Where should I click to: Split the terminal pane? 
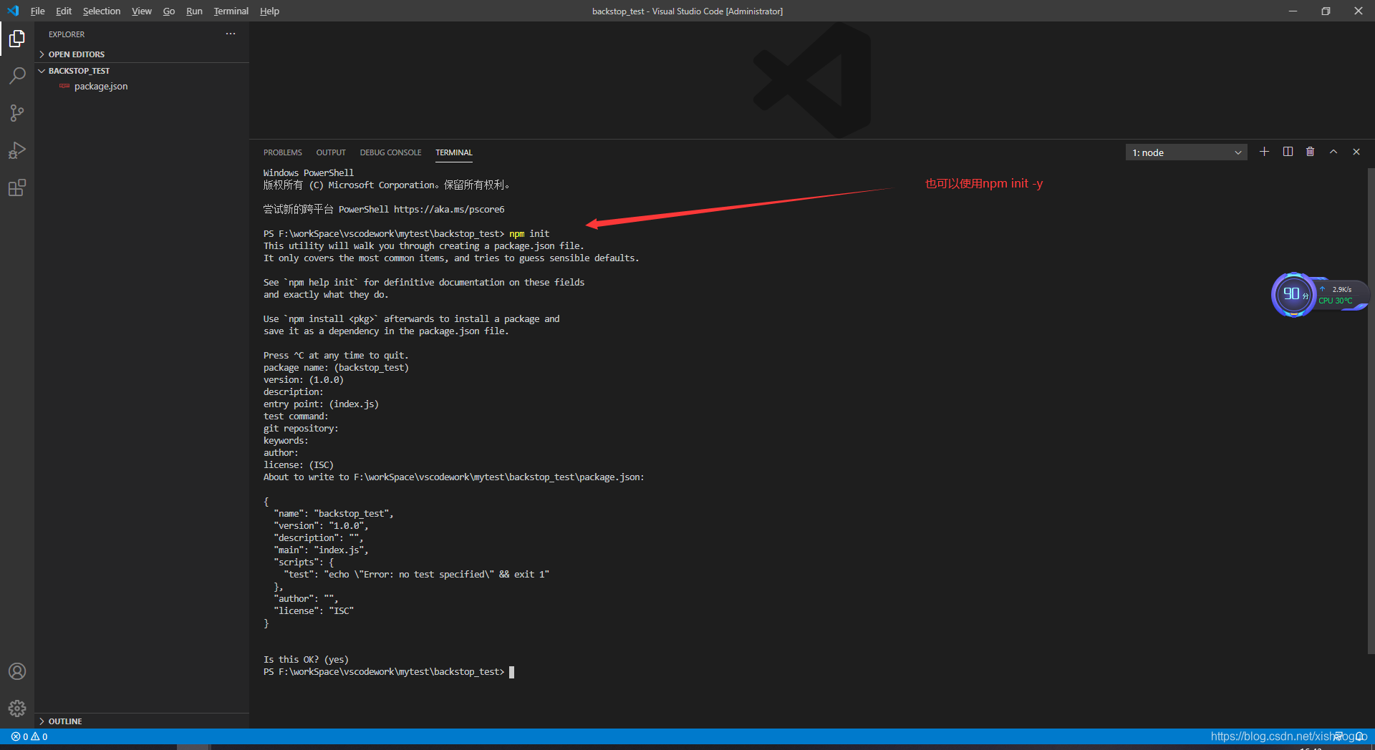(x=1288, y=152)
